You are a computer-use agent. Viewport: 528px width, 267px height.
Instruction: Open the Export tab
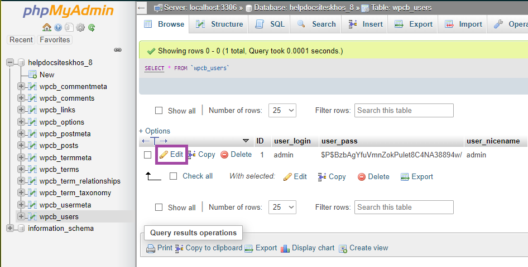pyautogui.click(x=414, y=24)
